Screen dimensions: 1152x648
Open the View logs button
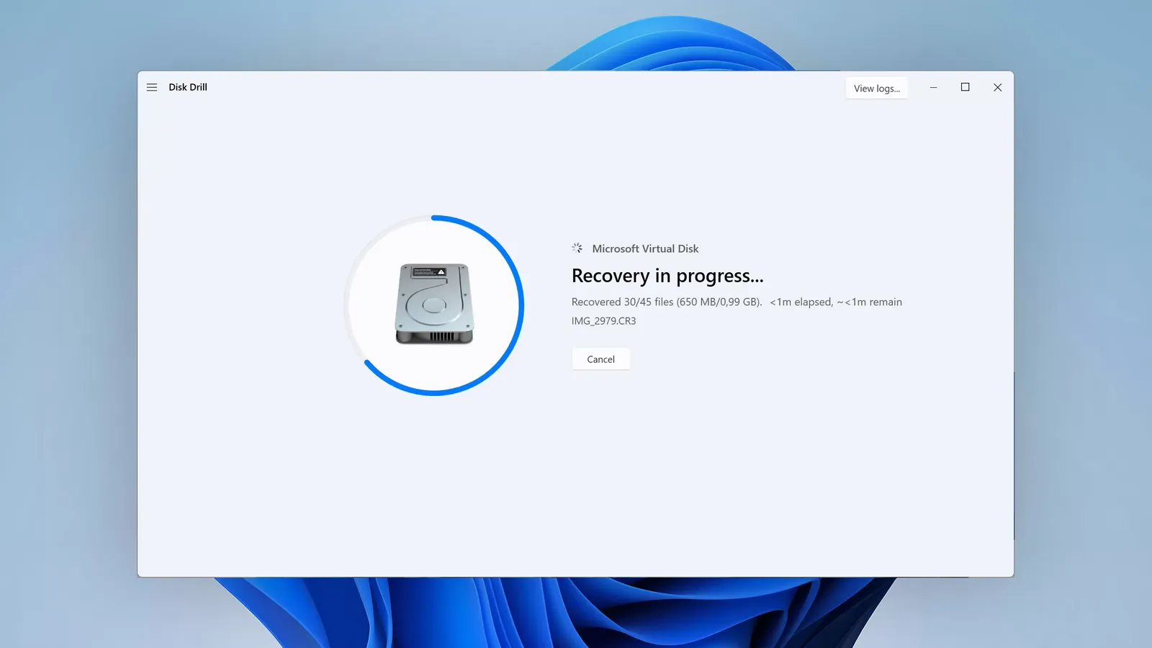pos(876,89)
